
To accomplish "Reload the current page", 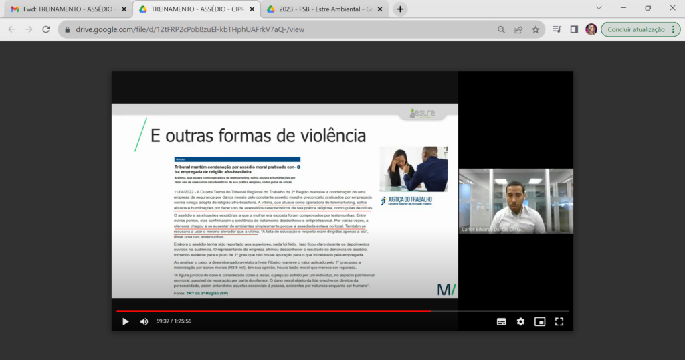I will coord(46,29).
